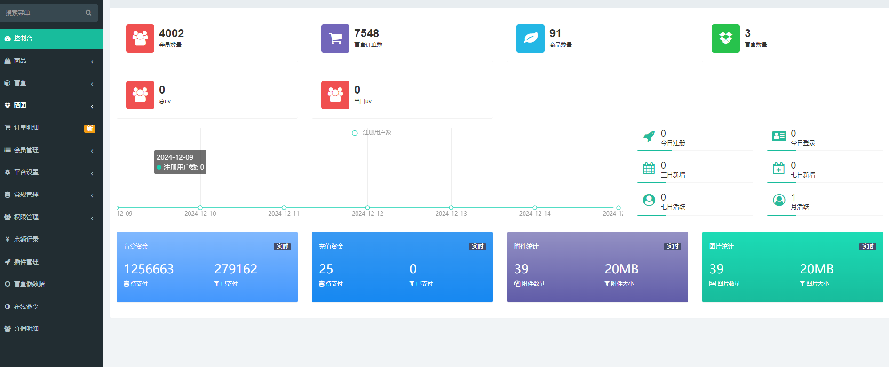
Task: Toggle the 注册用户数 chart legend
Action: 370,133
